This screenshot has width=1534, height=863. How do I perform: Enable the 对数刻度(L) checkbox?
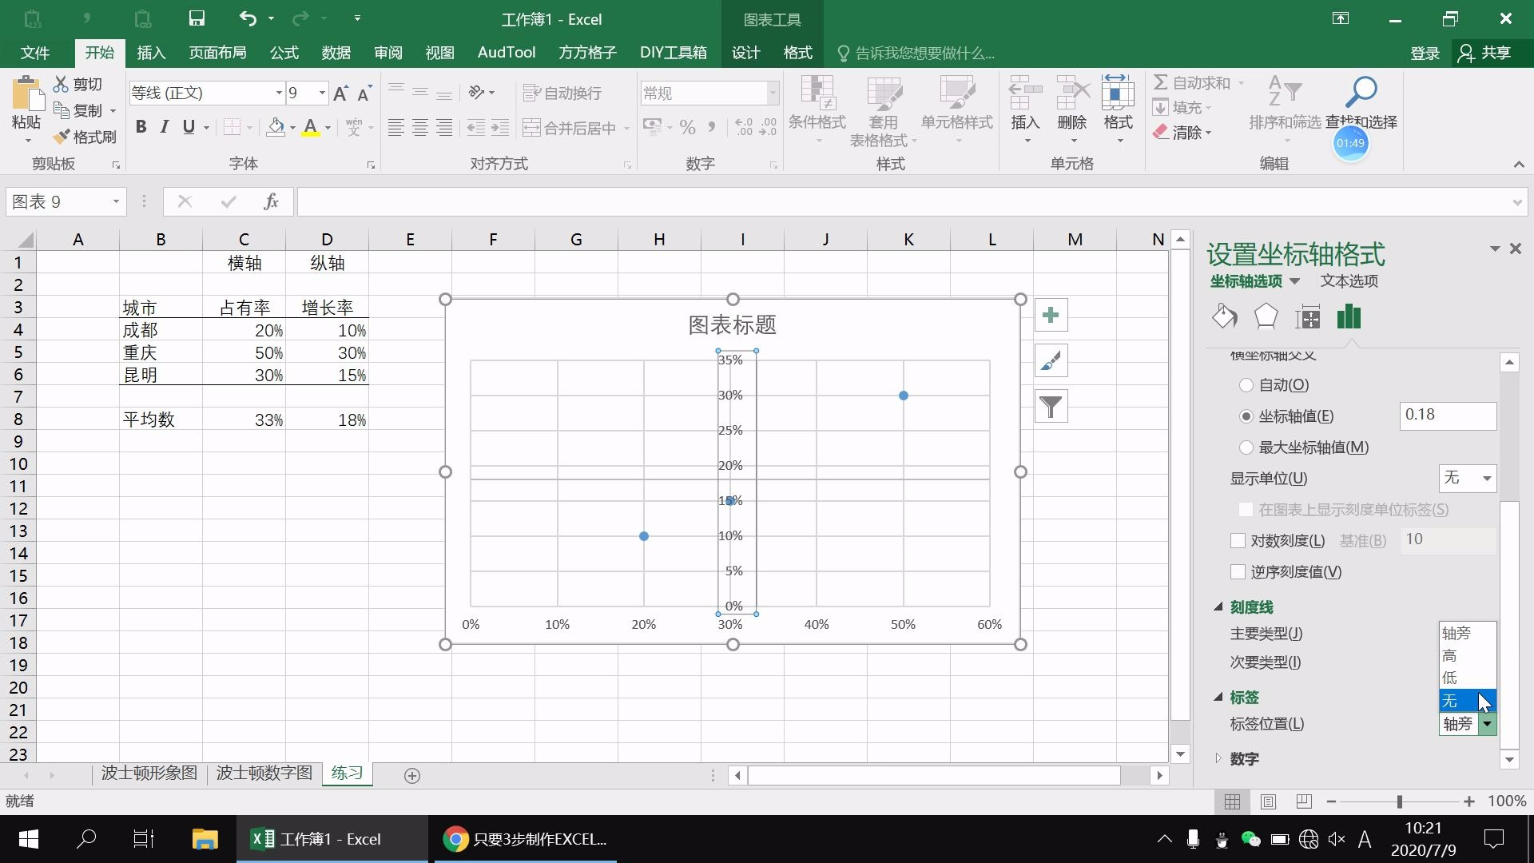1238,541
